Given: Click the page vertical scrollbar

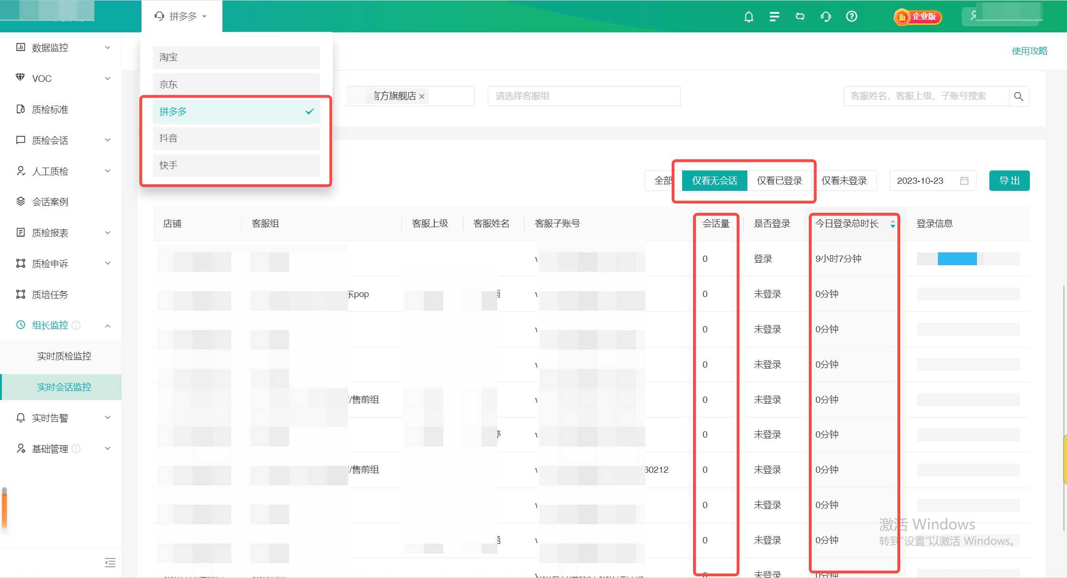Looking at the screenshot, I should (1064, 408).
